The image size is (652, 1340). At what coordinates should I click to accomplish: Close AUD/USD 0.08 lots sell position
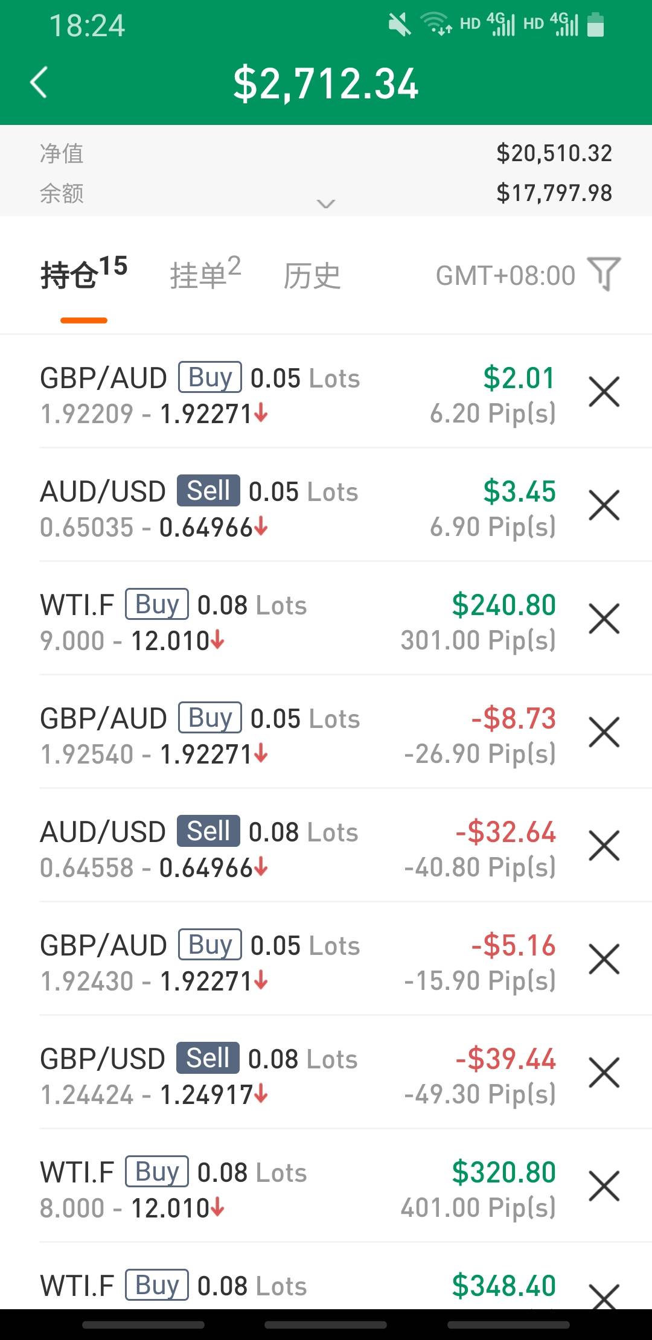point(604,846)
